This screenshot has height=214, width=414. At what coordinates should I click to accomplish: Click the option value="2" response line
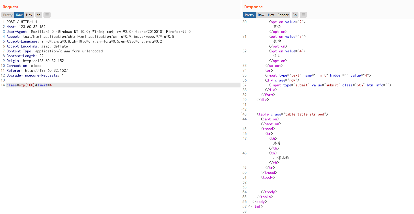[x=287, y=22]
